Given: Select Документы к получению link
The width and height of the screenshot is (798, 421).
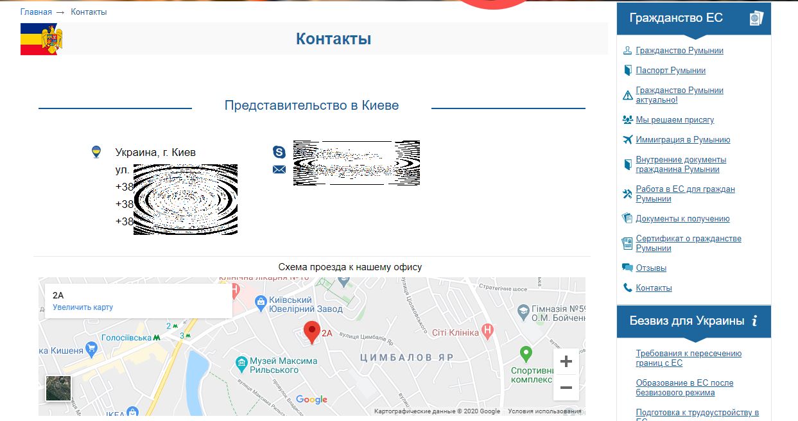Looking at the screenshot, I should 682,219.
